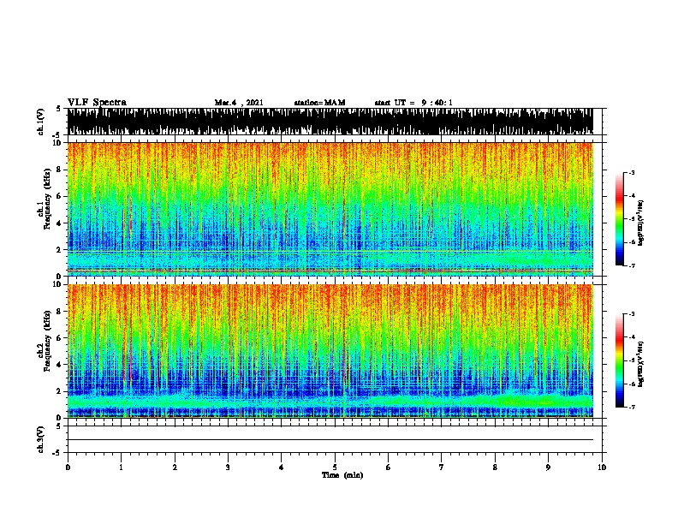Click the ch.2 spectrogram panel

pos(330,351)
